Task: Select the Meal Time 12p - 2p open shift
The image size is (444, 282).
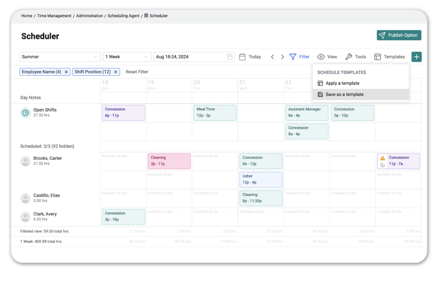Action: point(215,113)
